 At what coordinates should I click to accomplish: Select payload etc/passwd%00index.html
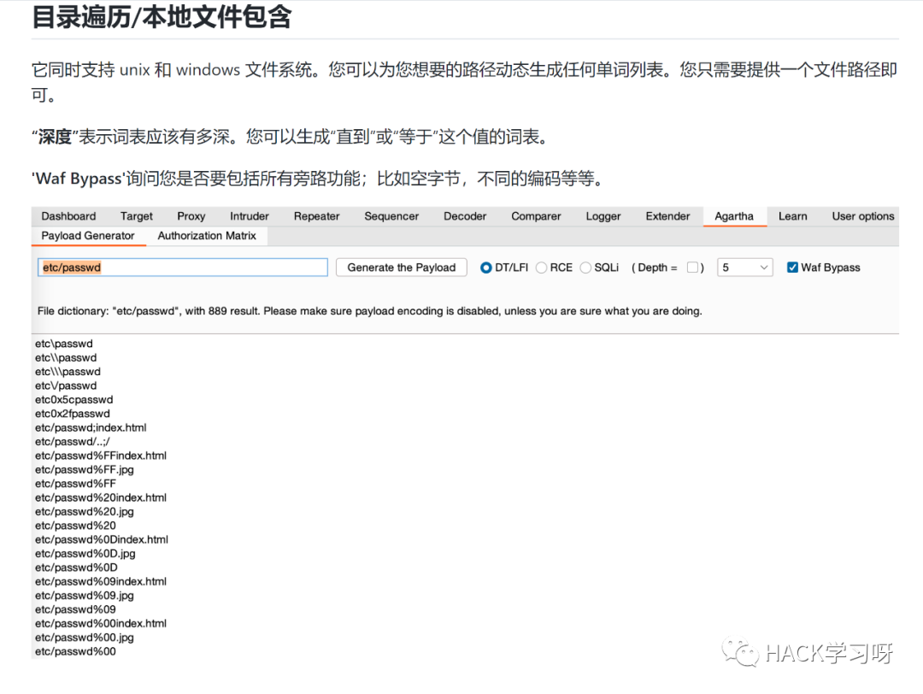[101, 624]
